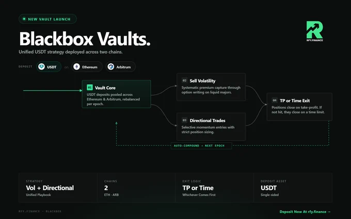Click the Unified USDT strategy subtitle text

pyautogui.click(x=71, y=52)
